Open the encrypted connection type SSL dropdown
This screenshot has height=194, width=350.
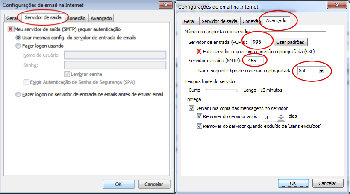[x=321, y=71]
